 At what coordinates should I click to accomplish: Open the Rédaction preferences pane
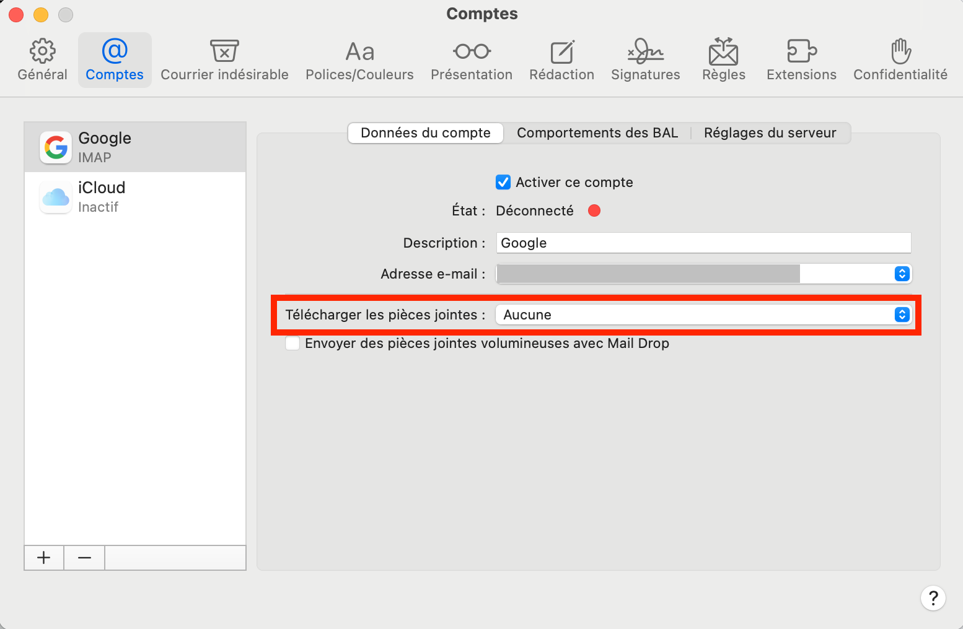click(561, 60)
